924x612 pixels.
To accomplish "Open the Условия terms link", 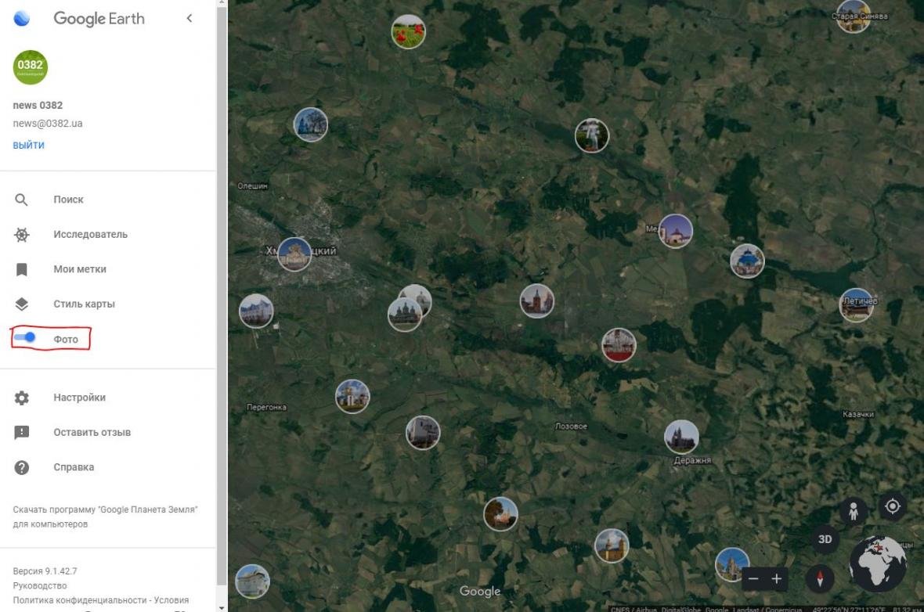I will pos(171,600).
